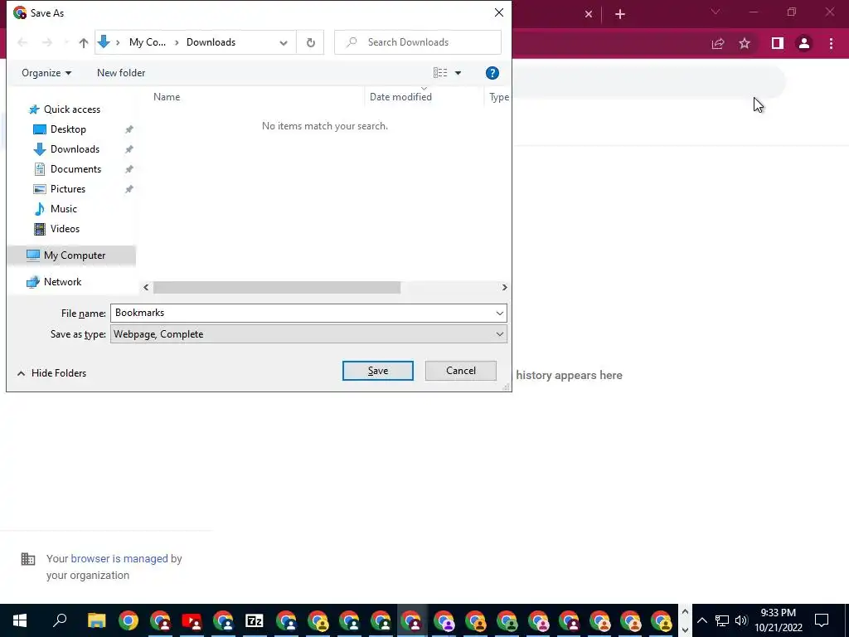Click the File name text field
The image size is (849, 637).
tap(302, 313)
